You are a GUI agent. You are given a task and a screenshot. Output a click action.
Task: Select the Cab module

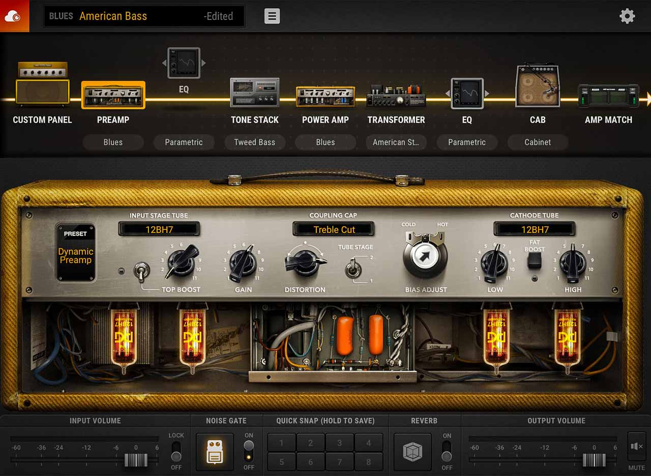coord(538,85)
